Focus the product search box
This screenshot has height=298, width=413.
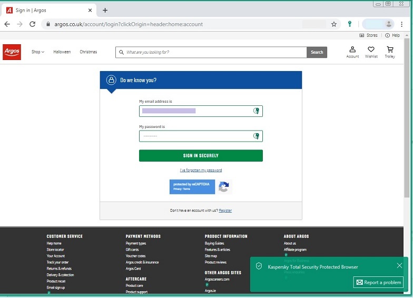[211, 52]
